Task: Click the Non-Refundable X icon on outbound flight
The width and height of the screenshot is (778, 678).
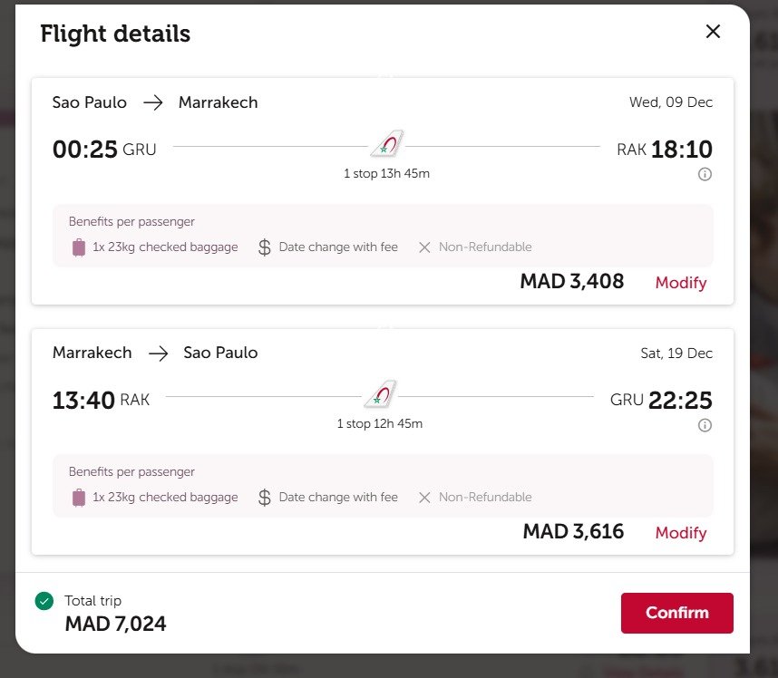Action: (x=424, y=247)
